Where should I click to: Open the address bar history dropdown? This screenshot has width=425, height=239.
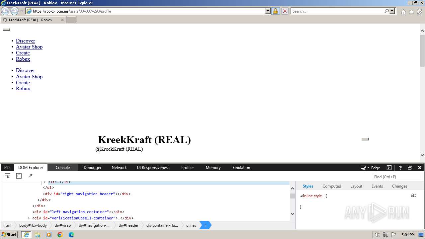click(268, 11)
